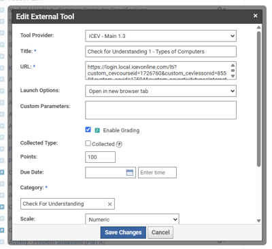
Task: Click the Collected Type label
Action: pyautogui.click(x=39, y=143)
